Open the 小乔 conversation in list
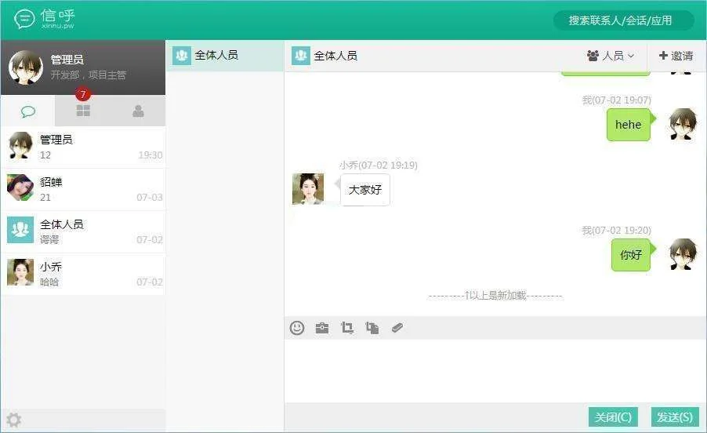Image resolution: width=707 pixels, height=433 pixels. pos(83,274)
